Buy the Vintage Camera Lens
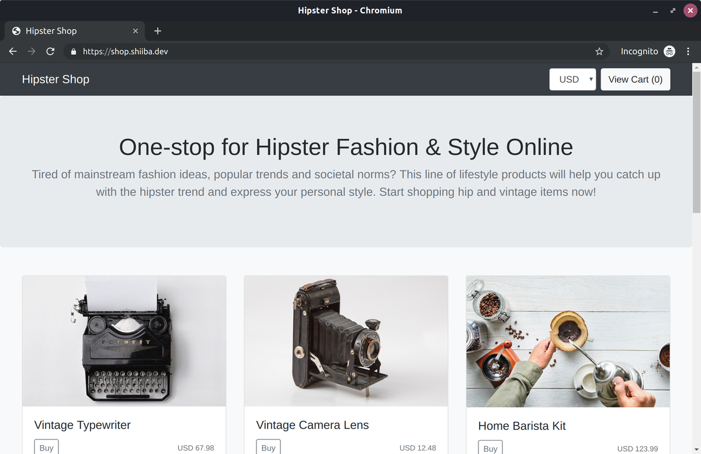The image size is (701, 454). [269, 448]
